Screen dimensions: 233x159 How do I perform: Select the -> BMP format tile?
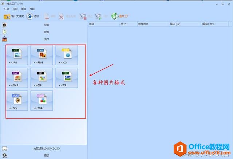[17, 78]
